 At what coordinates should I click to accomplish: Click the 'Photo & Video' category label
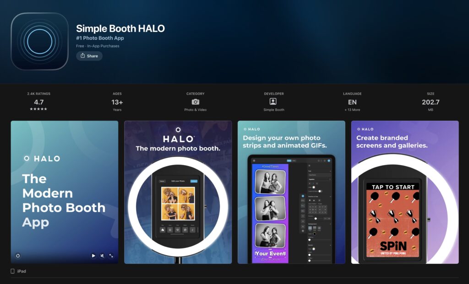[x=196, y=110]
